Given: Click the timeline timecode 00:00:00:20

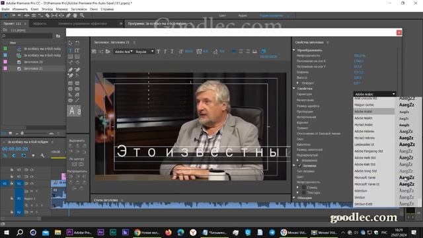Looking at the screenshot, I should [x=15, y=149].
